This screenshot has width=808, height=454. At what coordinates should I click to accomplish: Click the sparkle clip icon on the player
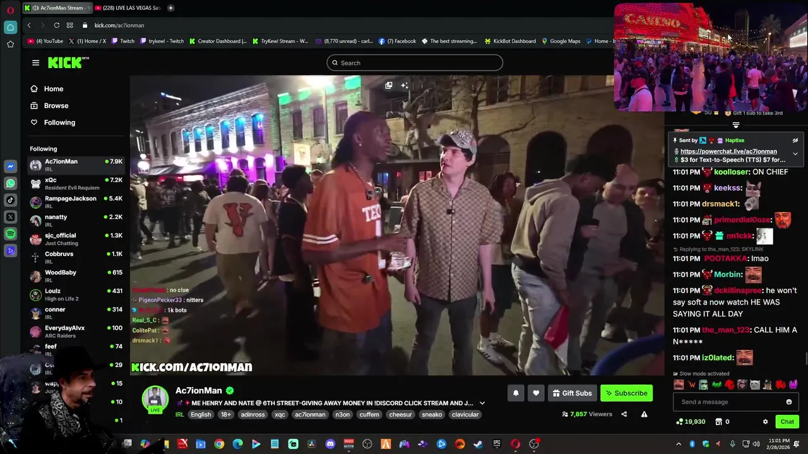click(404, 85)
